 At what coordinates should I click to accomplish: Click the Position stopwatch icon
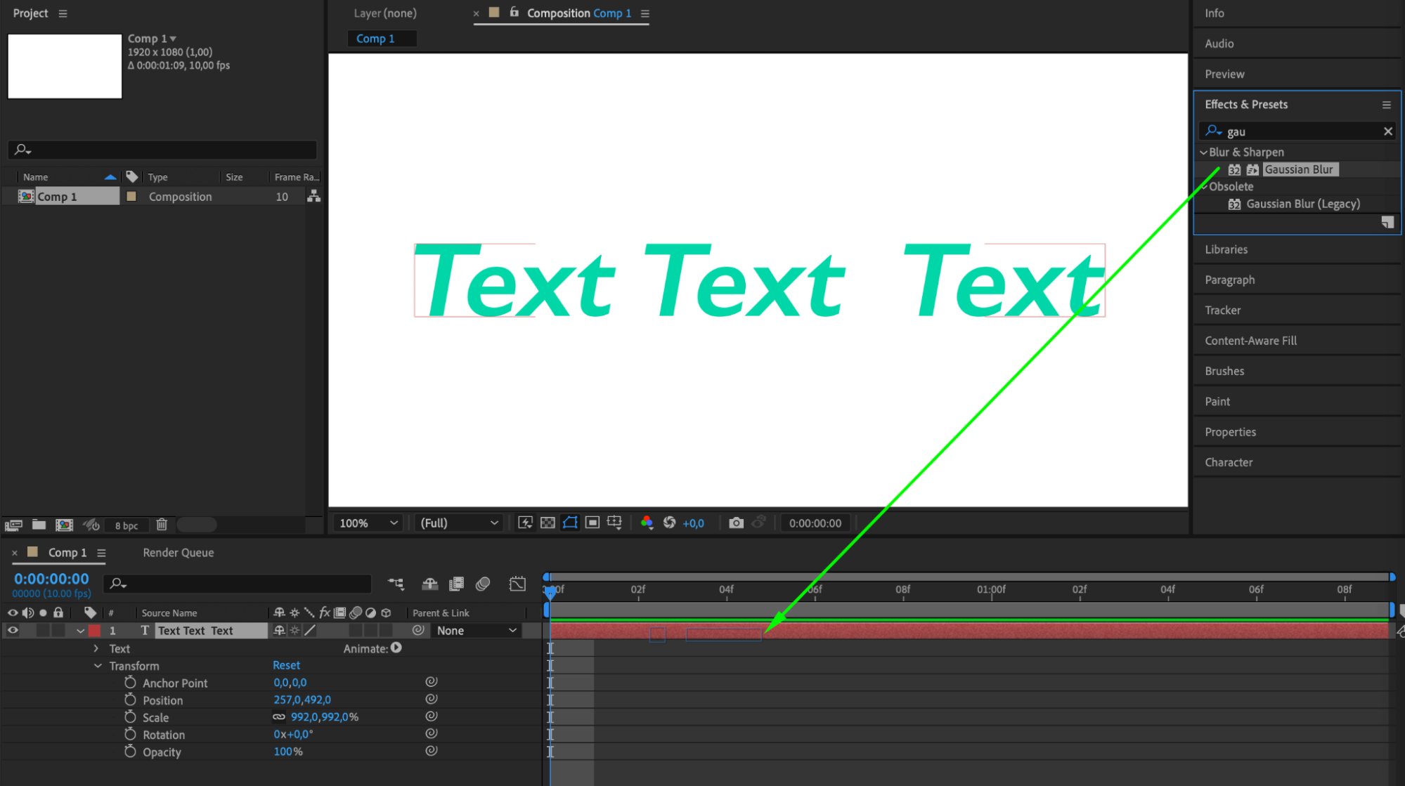coord(130,700)
